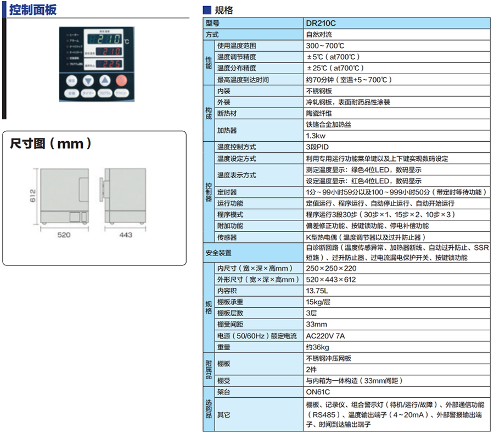Image resolution: width=494 pixels, height=433 pixels.
Task: Click the AC220V 7A power rating cell
Action: [x=325, y=336]
